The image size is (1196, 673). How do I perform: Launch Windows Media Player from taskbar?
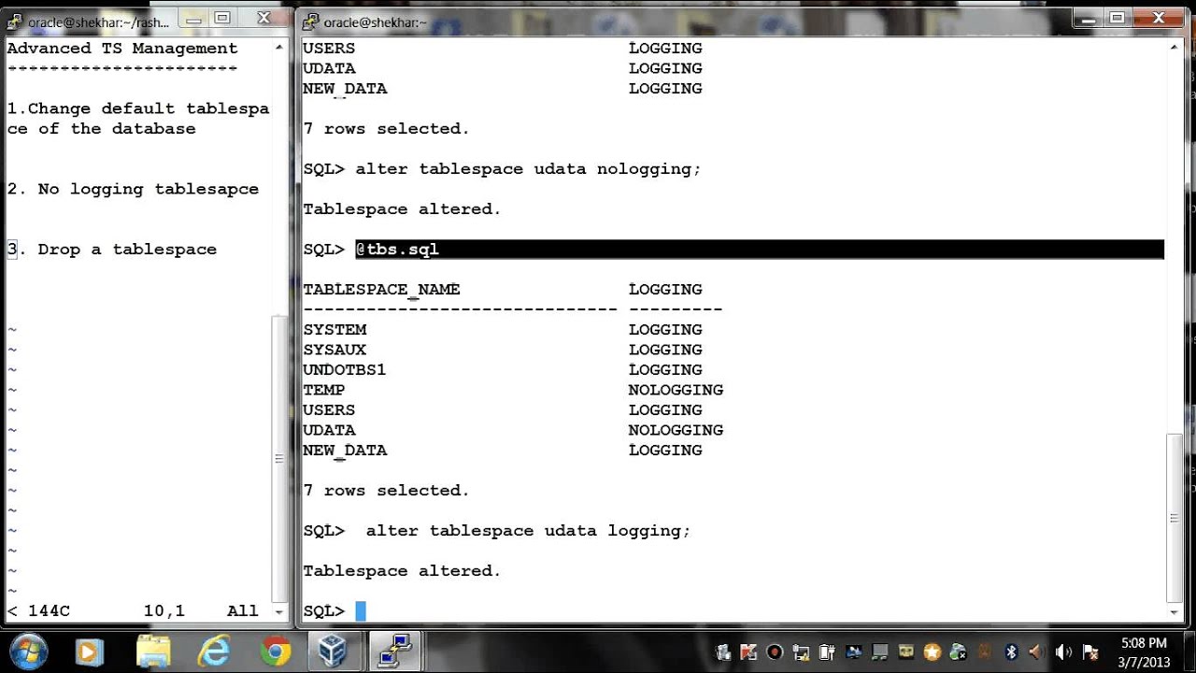click(89, 652)
